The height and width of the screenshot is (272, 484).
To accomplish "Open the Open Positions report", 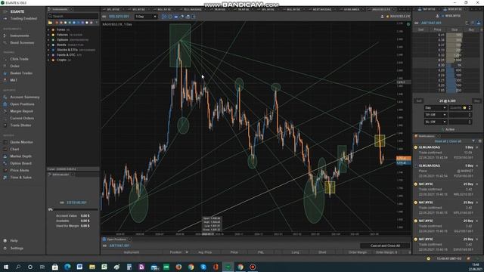I will [22, 104].
